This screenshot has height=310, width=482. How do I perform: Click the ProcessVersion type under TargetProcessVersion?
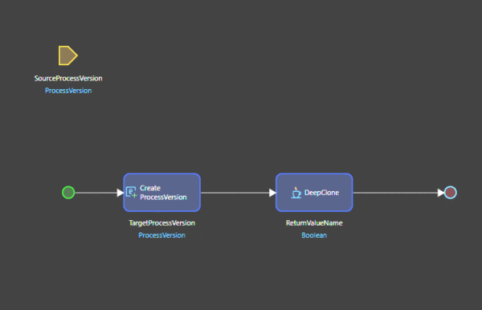pyautogui.click(x=161, y=235)
